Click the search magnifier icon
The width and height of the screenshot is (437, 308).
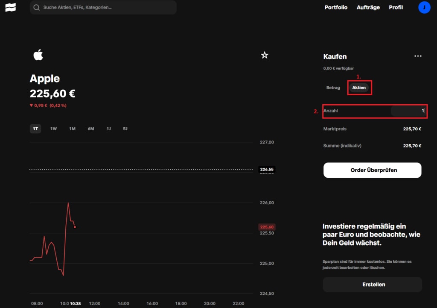[x=36, y=7]
